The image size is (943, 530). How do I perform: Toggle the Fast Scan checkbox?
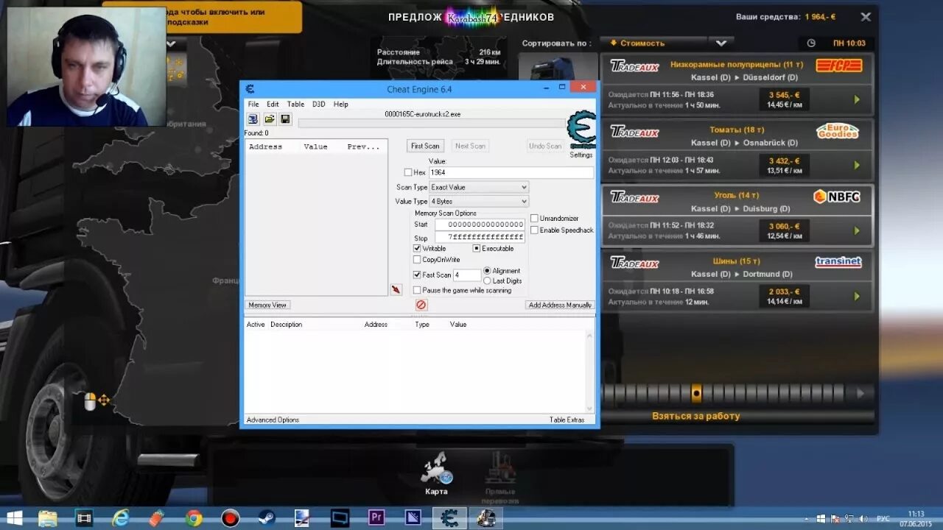tap(417, 275)
